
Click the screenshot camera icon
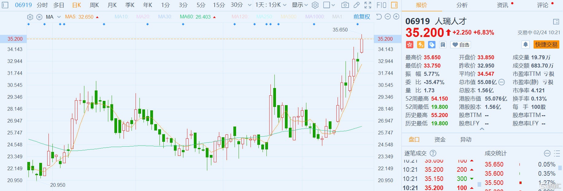[345, 5]
